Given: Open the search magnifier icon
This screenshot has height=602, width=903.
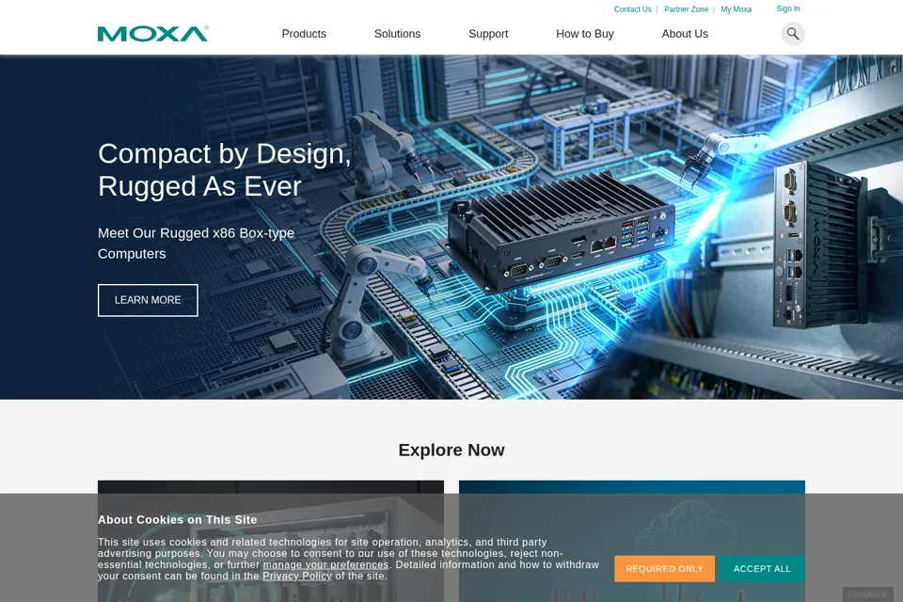Looking at the screenshot, I should (792, 34).
